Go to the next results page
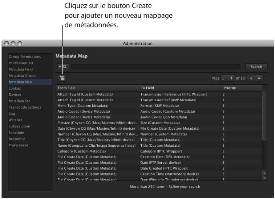The image size is (275, 199). click(x=259, y=78)
